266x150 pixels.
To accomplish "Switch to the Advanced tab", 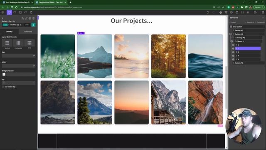I will (x=28, y=32).
